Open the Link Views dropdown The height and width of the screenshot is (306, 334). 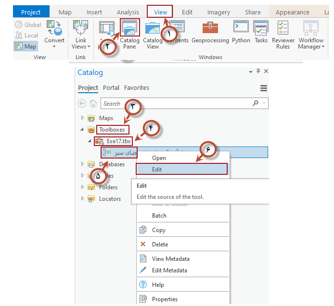coord(81,43)
